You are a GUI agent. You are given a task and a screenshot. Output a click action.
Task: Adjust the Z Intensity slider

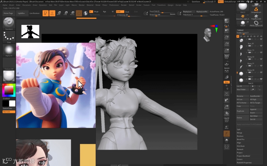129,15
